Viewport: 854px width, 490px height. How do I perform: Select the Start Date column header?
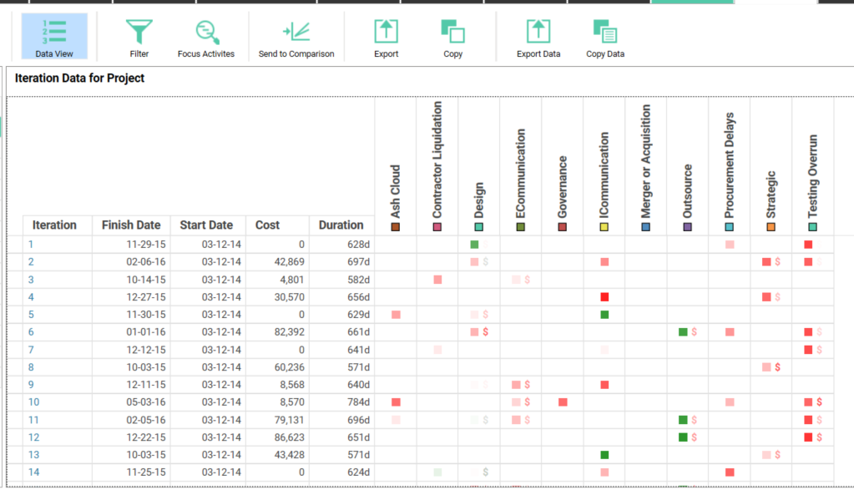pyautogui.click(x=206, y=225)
